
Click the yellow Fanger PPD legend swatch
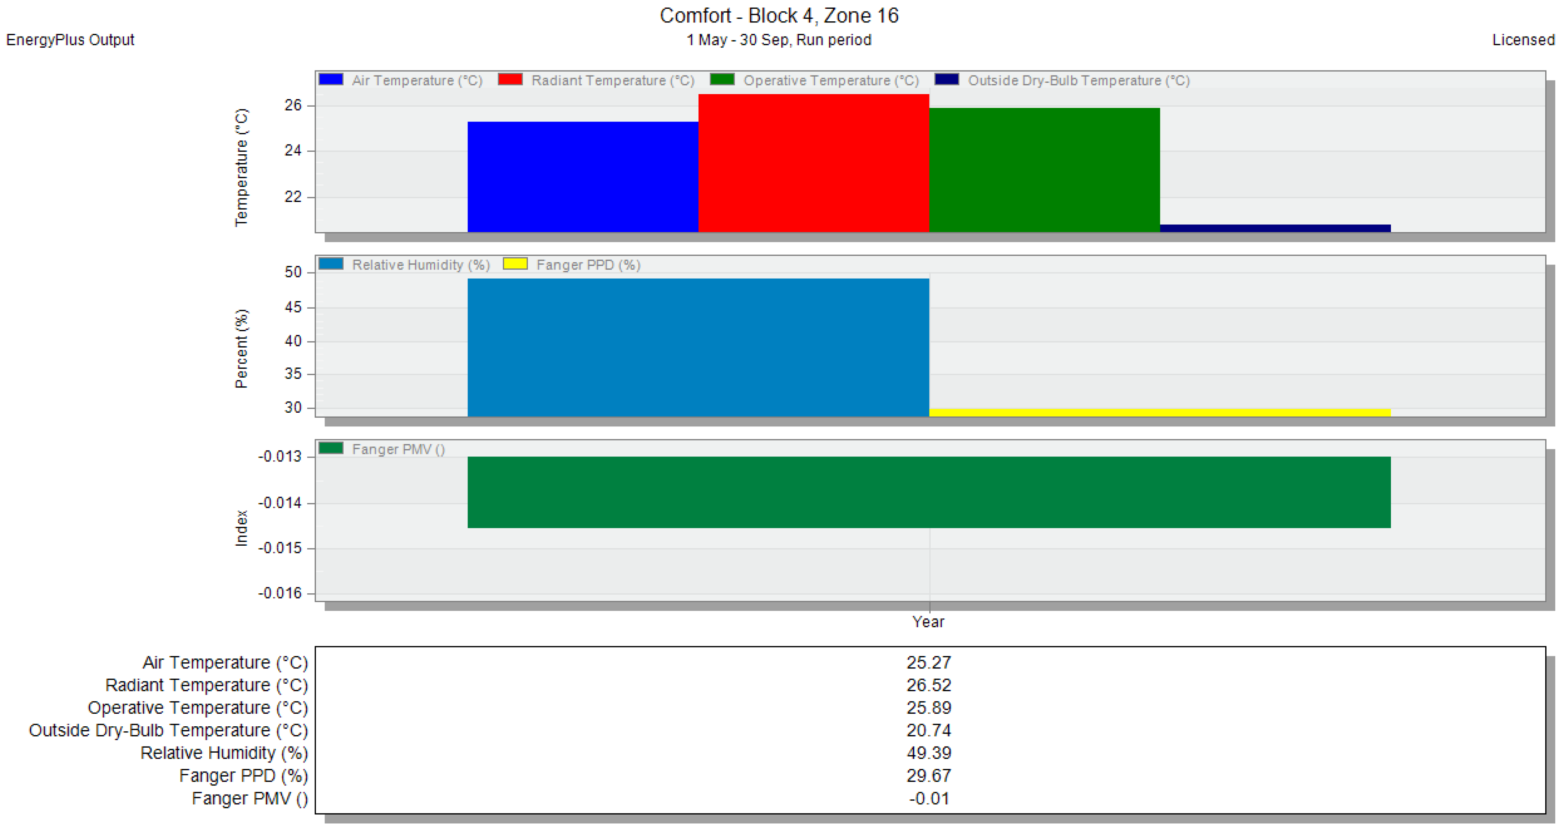pyautogui.click(x=515, y=264)
